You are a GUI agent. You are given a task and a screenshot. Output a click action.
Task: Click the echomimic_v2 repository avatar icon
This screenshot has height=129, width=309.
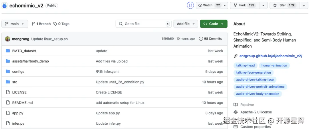click(x=4, y=5)
